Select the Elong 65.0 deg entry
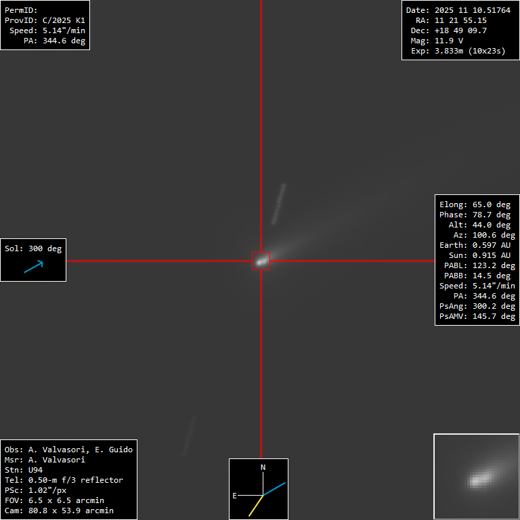The width and height of the screenshot is (520, 520). (475, 204)
